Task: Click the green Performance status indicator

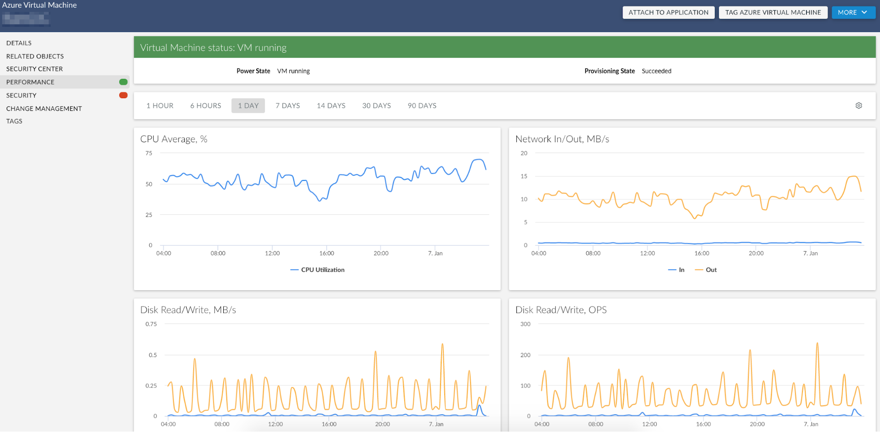Action: click(123, 82)
